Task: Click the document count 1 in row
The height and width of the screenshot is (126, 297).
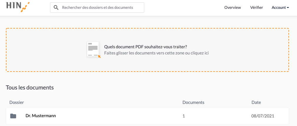Action: click(x=184, y=116)
